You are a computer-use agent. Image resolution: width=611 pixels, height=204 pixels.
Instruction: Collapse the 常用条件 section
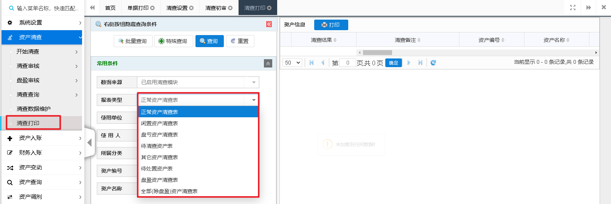[268, 63]
